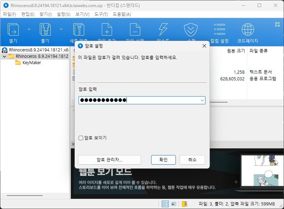The width and height of the screenshot is (284, 209).
Task: Click the toolbar layout grid icon
Action: [277, 24]
